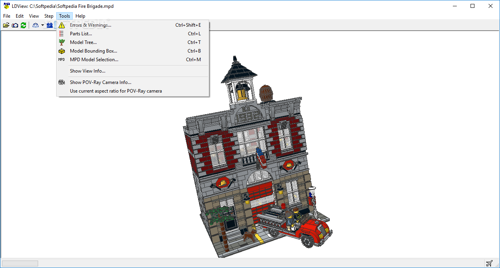Select Model Tree menu entry
This screenshot has width=500, height=268.
[x=133, y=42]
